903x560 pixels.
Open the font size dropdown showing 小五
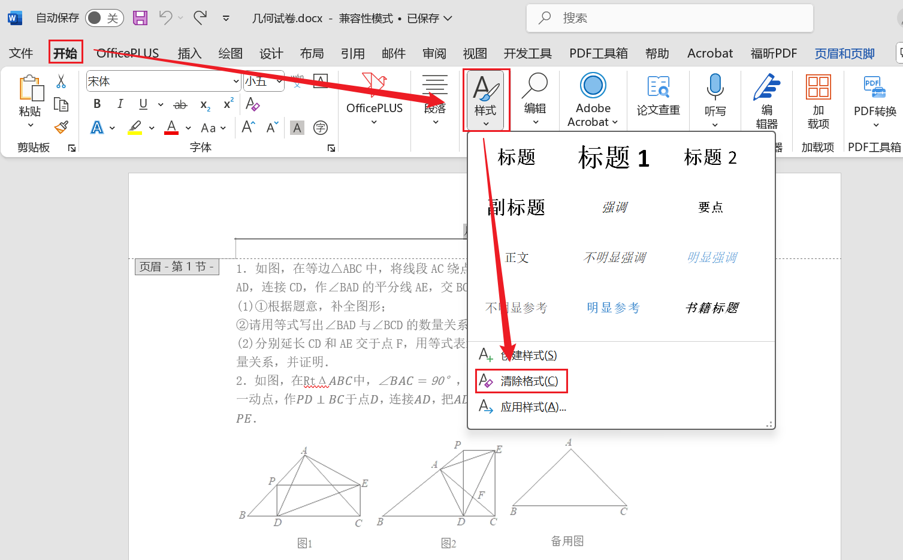tap(279, 82)
